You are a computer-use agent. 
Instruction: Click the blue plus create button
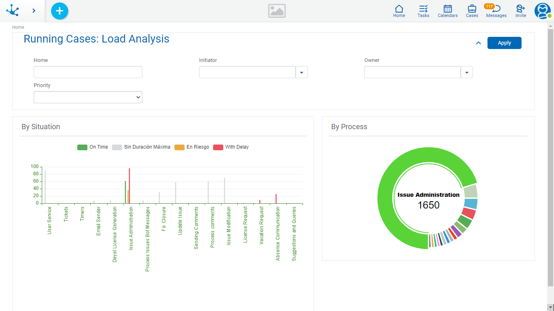tap(60, 11)
